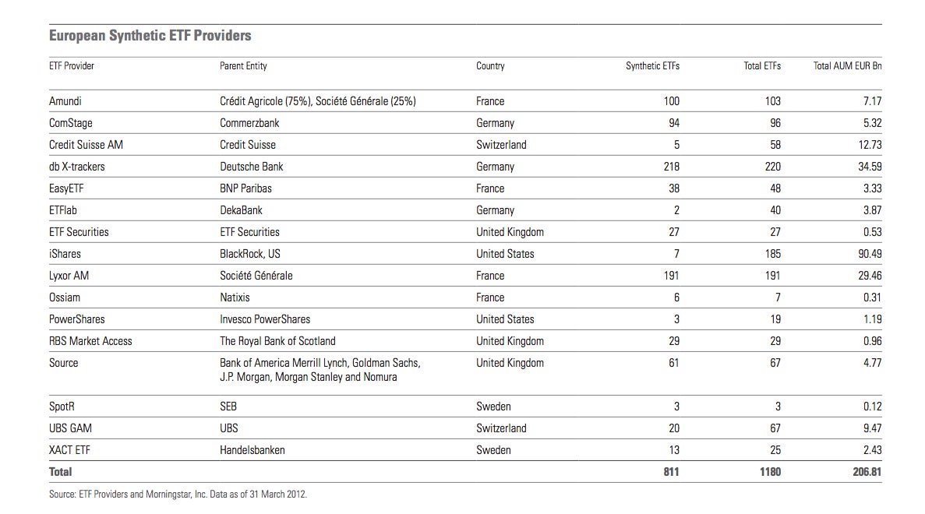Select the BlackRock, US cell

pos(250,254)
